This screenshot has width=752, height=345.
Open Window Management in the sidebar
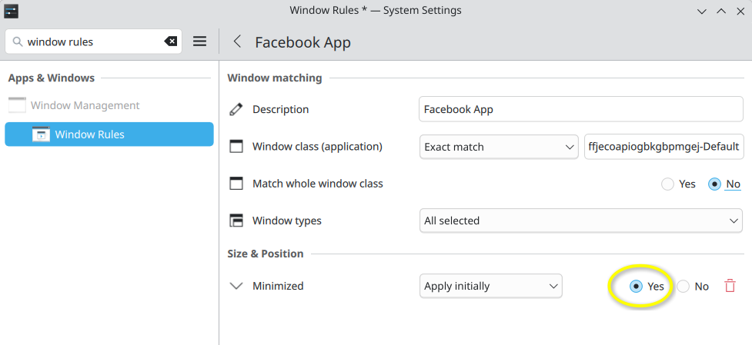(85, 105)
